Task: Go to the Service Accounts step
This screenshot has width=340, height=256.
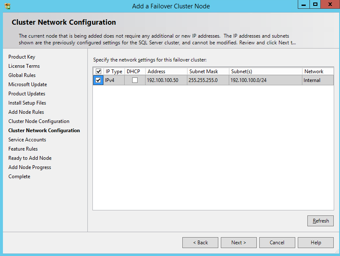Action: [27, 140]
